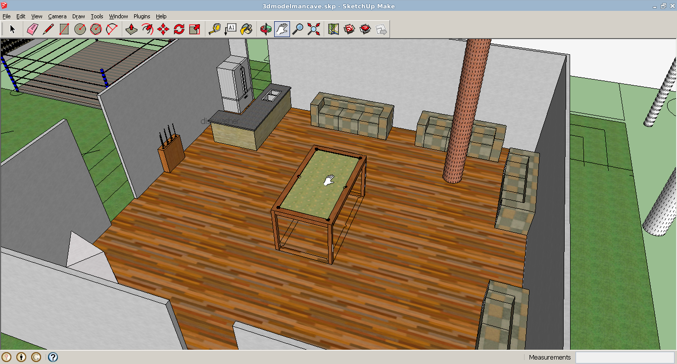Click the geo-location status icon
The width and height of the screenshot is (677, 364).
6,357
